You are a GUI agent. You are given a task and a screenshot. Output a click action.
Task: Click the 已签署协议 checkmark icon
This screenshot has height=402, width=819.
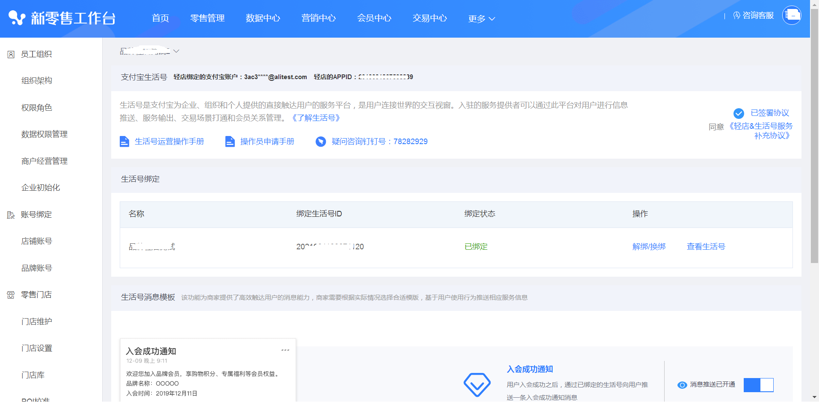pyautogui.click(x=739, y=113)
